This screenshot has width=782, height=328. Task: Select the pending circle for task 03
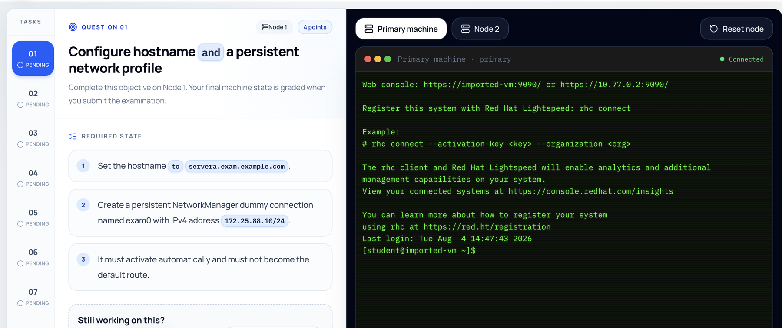[20, 144]
